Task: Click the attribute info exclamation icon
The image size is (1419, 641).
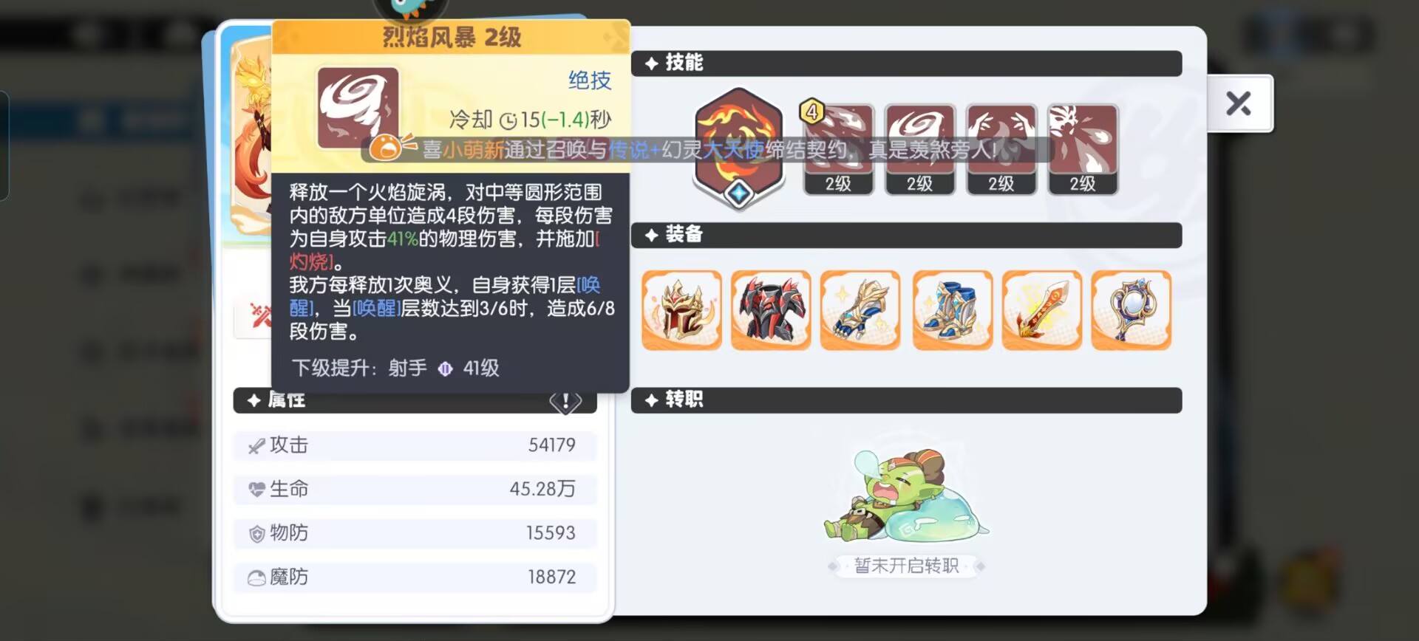Action: pyautogui.click(x=565, y=401)
